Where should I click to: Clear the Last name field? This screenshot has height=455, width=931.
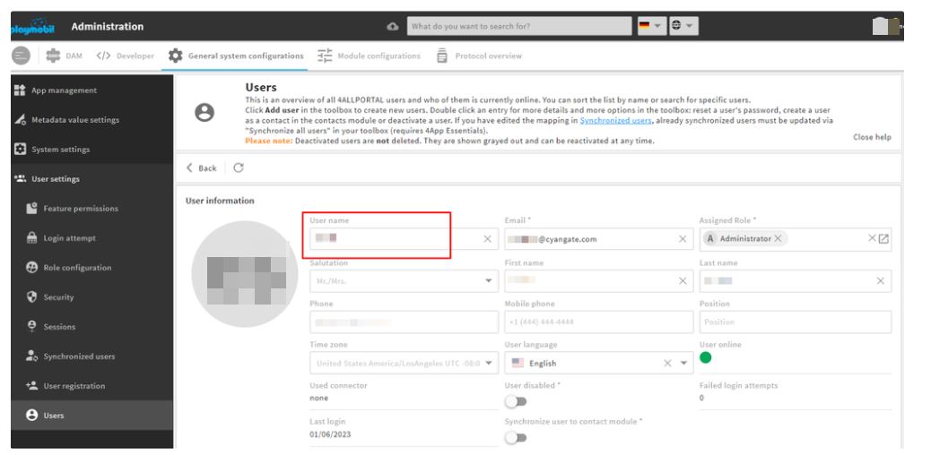880,281
